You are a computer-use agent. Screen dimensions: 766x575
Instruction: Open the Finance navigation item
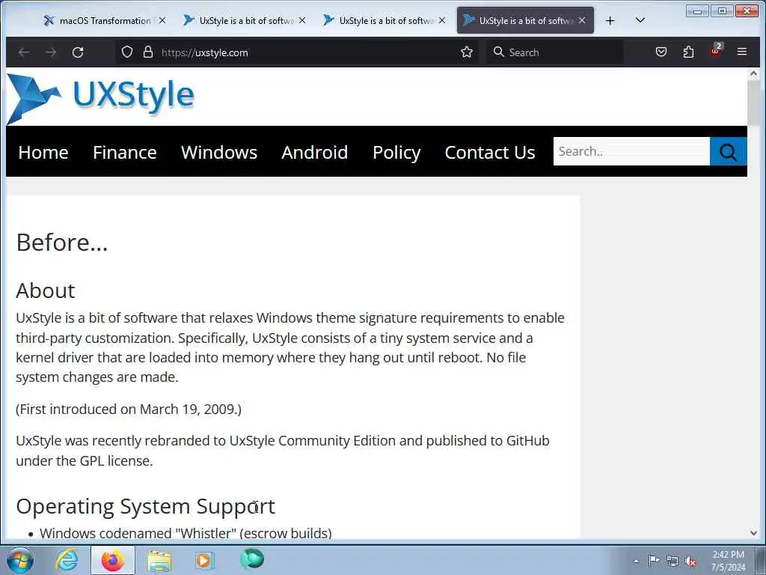coord(125,153)
